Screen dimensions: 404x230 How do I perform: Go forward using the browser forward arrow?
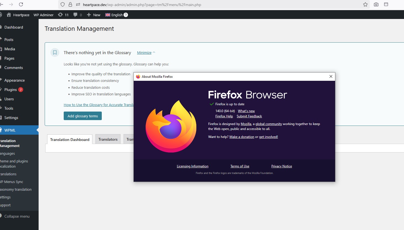click(x=11, y=4)
